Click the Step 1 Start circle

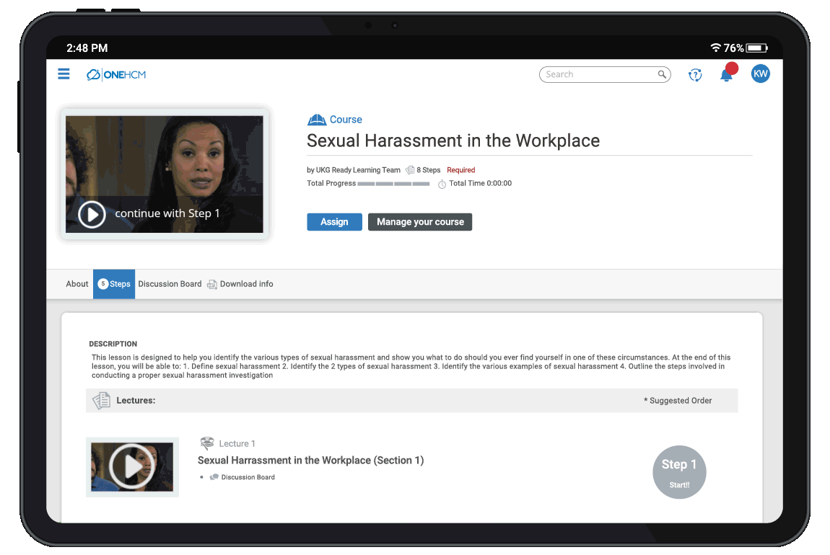pos(679,472)
